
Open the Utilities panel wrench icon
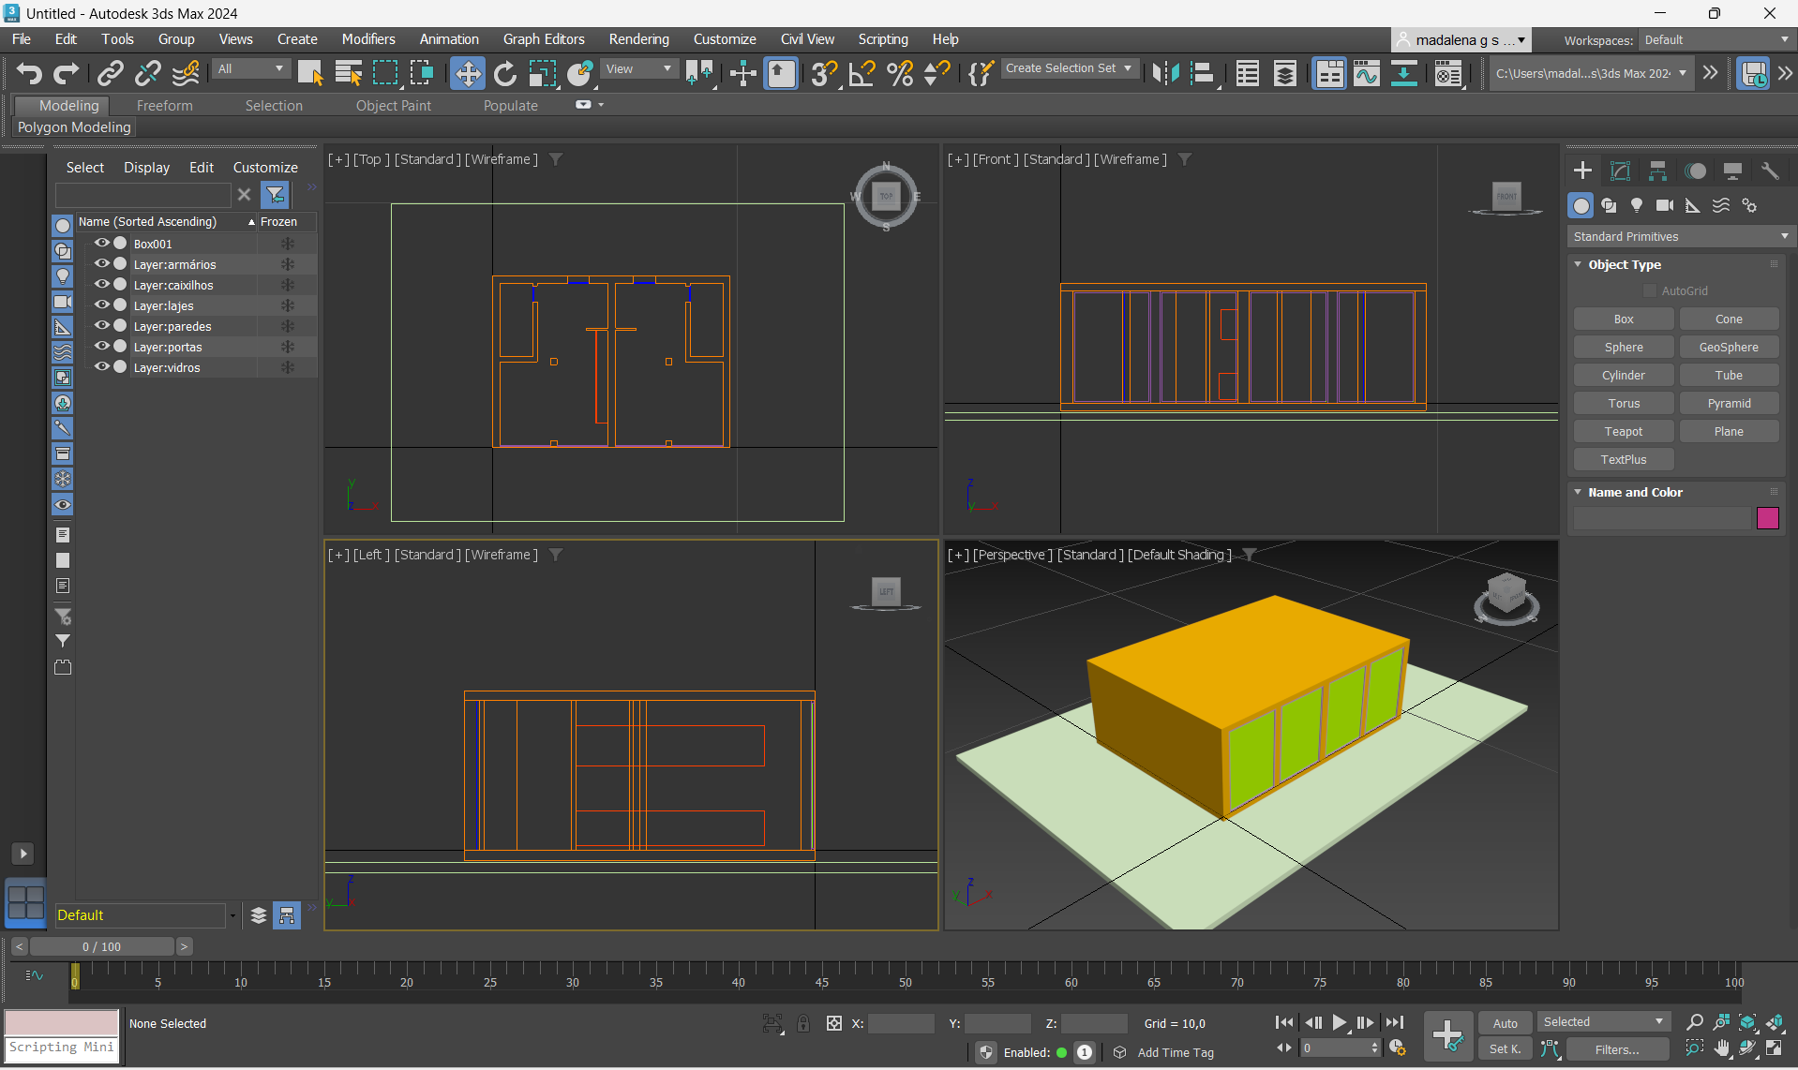coord(1770,171)
